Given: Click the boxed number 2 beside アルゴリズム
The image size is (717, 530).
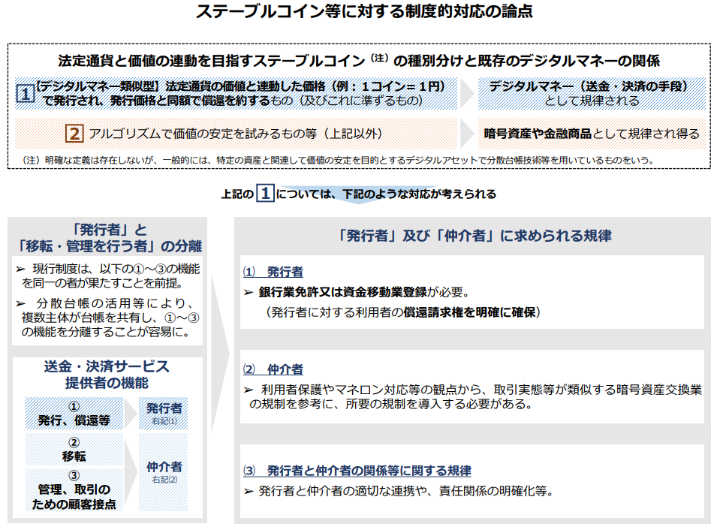Looking at the screenshot, I should click(x=74, y=134).
